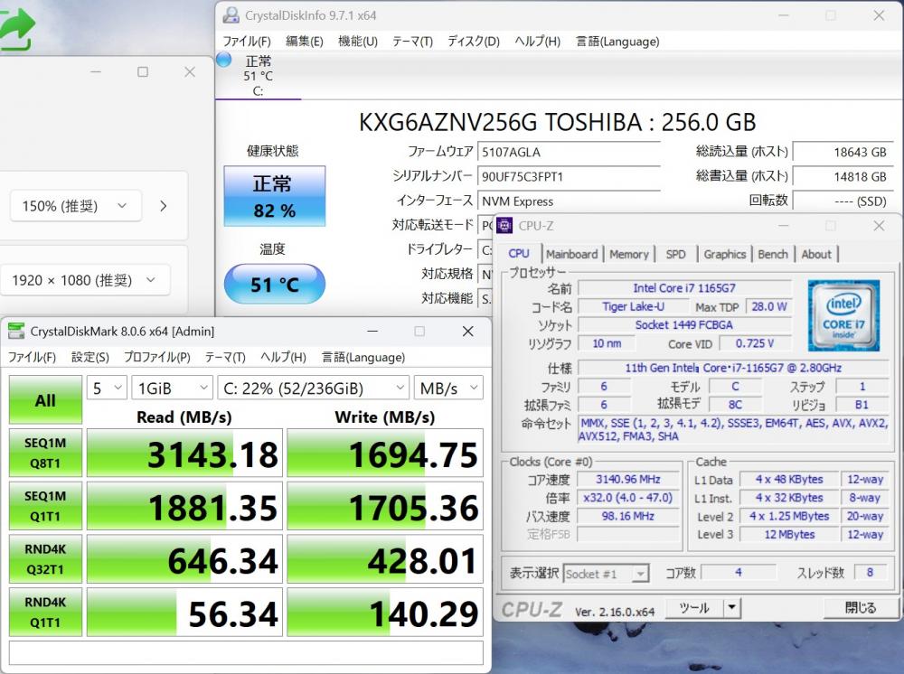Expand scale settings with the right chevron
This screenshot has width=904, height=674.
point(163,206)
